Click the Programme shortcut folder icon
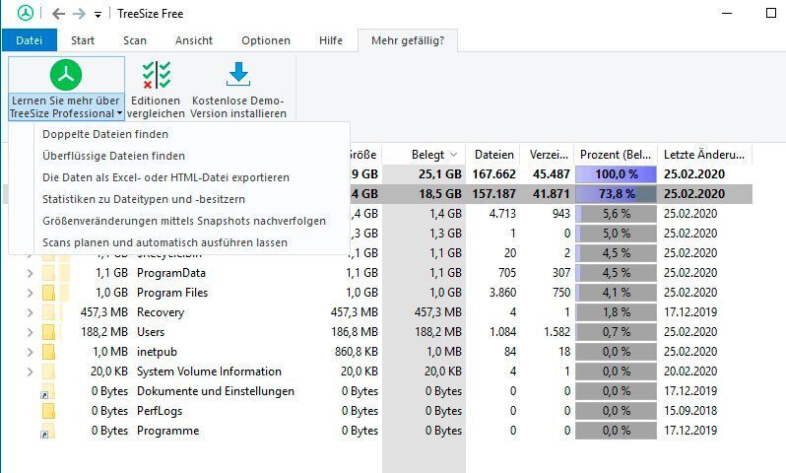 [x=47, y=431]
